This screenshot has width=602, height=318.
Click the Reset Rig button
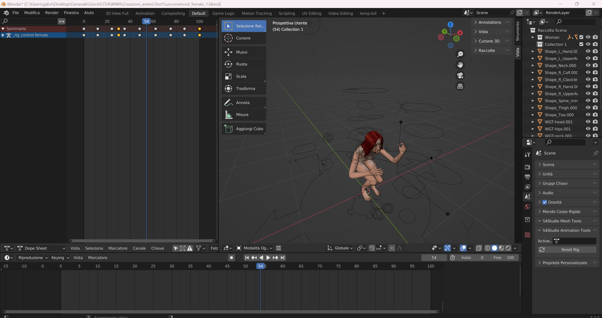pyautogui.click(x=567, y=250)
